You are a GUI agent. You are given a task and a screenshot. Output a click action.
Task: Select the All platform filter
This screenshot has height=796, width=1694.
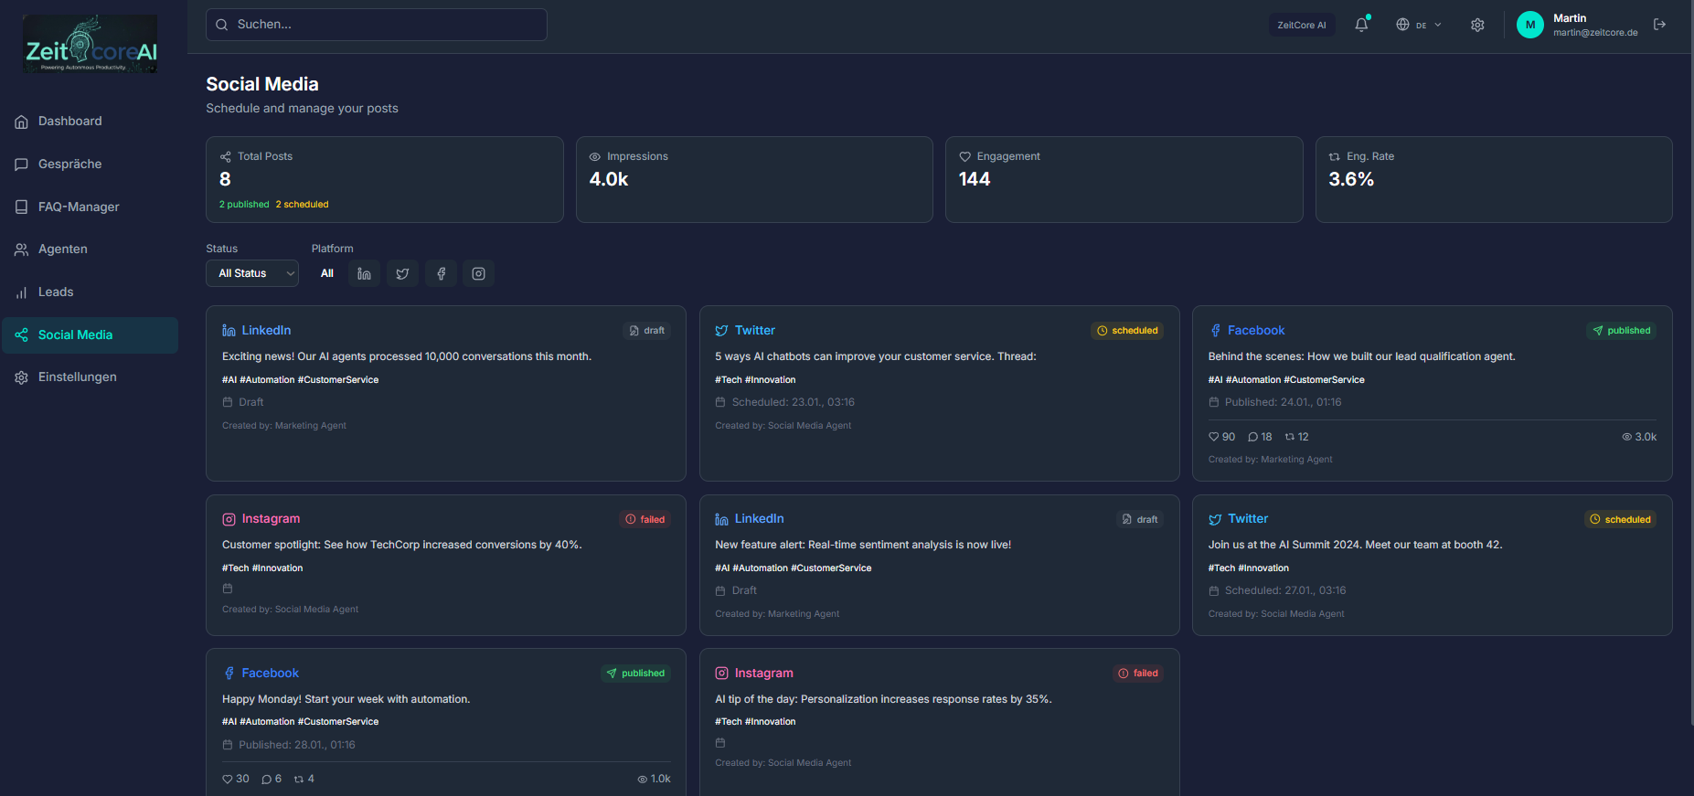pyautogui.click(x=327, y=273)
